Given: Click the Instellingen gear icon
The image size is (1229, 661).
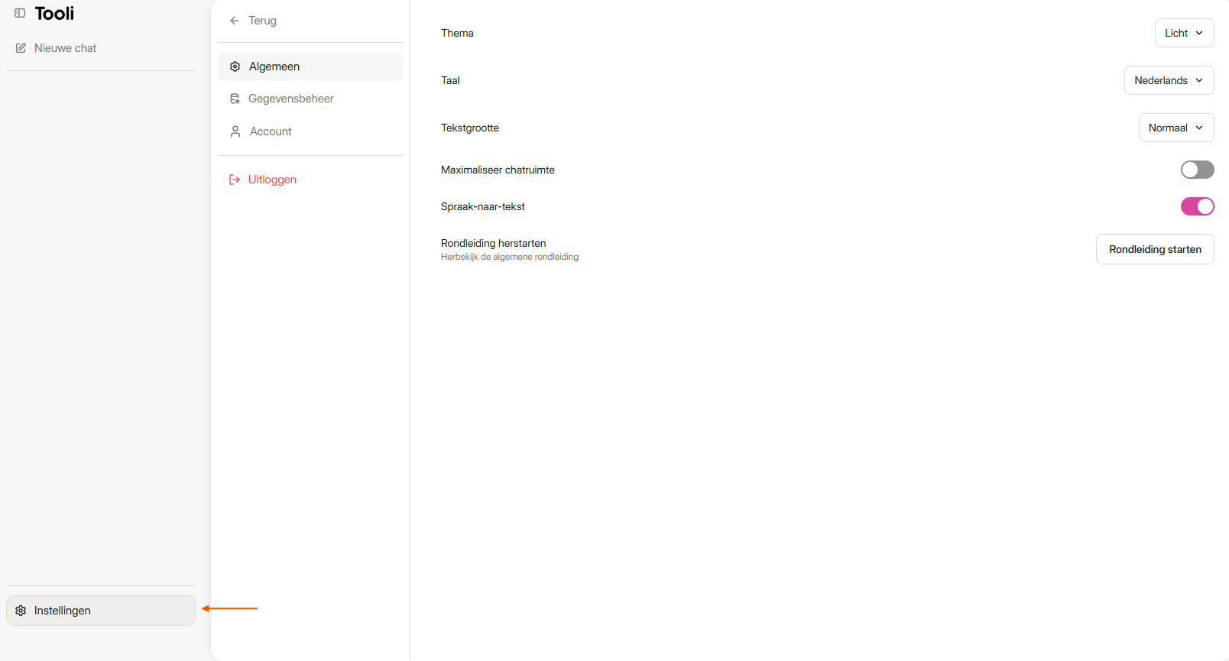Looking at the screenshot, I should tap(21, 611).
